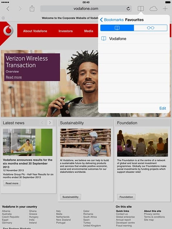Tap the vodafone.com address field
172x229 pixels.
[86, 9]
